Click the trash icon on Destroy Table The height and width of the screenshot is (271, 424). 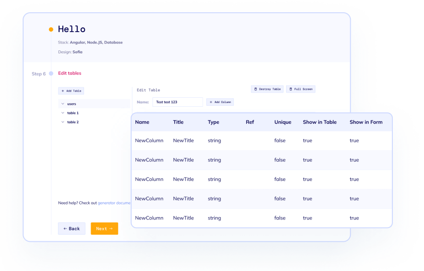click(256, 89)
